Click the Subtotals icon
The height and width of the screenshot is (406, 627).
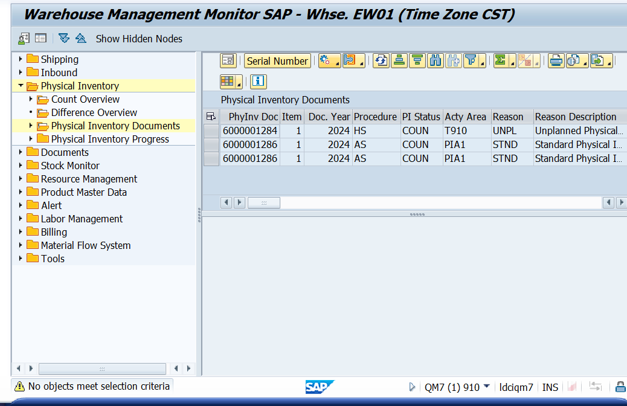525,61
